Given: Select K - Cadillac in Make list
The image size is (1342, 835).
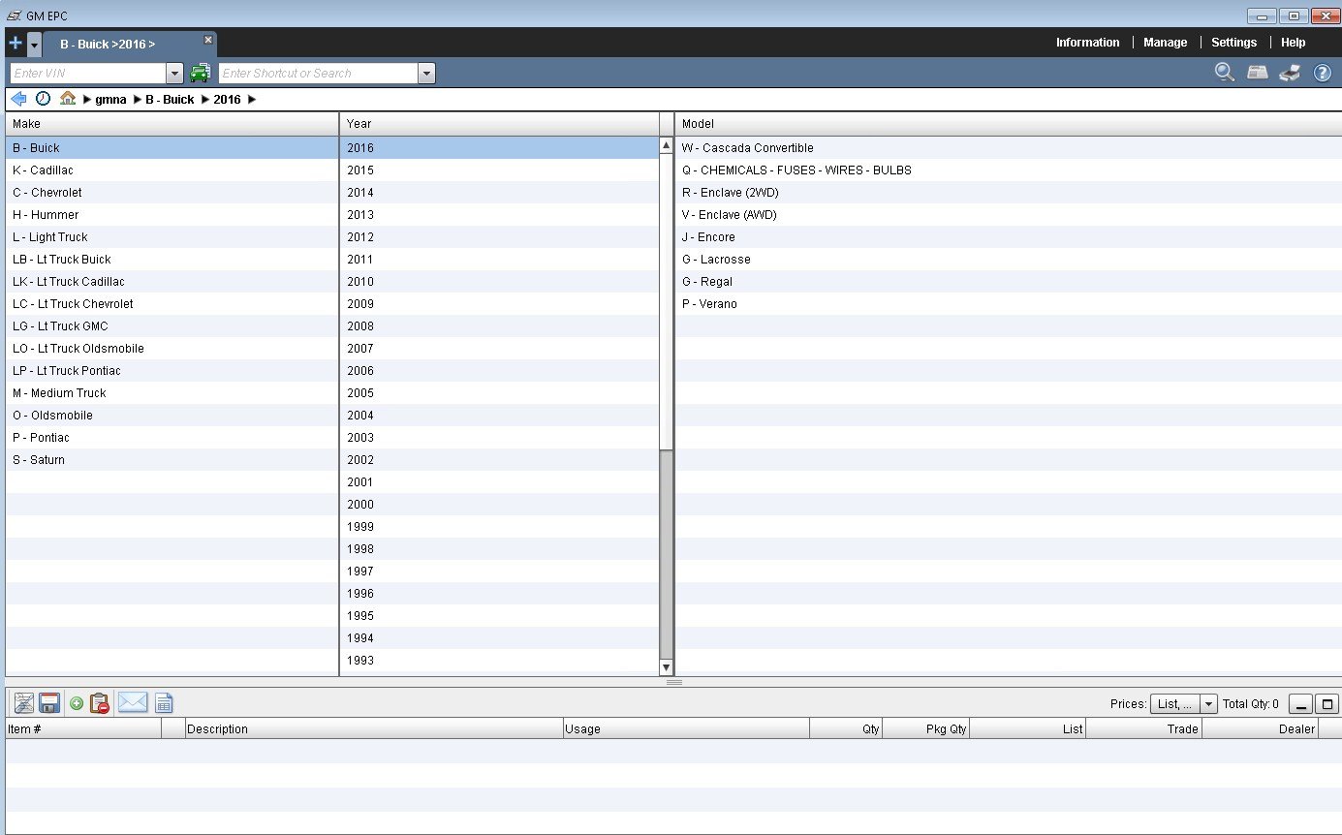Looking at the screenshot, I should tap(44, 170).
